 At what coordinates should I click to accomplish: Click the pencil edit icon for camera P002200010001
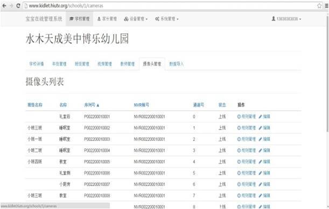click(x=261, y=117)
